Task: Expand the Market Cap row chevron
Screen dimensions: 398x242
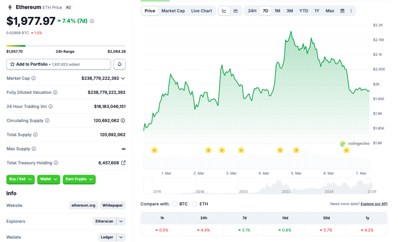Action: coord(123,78)
